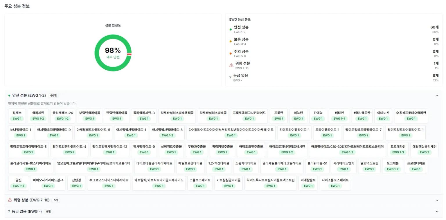Click the 이눌린 ingredient chip
Image resolution: width=446 pixels, height=220 pixels.
tap(298, 116)
